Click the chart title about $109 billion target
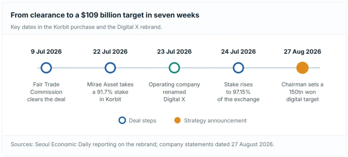 tap(105, 15)
